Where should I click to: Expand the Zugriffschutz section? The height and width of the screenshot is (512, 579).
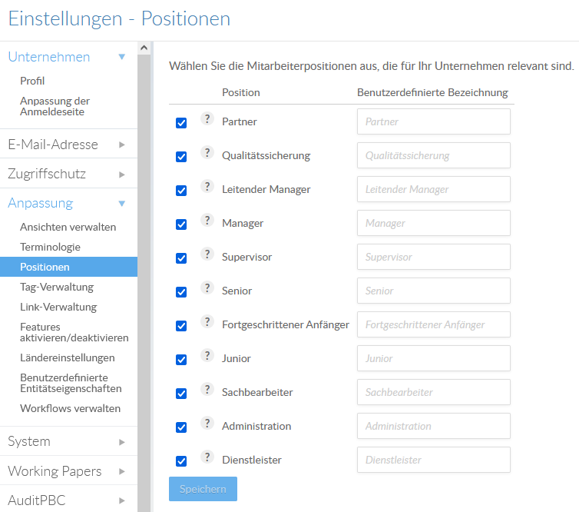68,174
